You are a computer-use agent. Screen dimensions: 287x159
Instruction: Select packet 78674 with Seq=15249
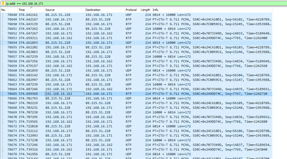[136, 136]
